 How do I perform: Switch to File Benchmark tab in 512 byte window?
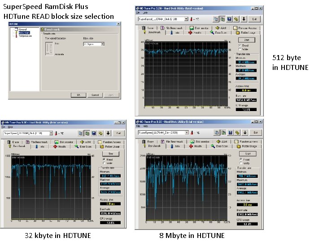[x=172, y=28]
